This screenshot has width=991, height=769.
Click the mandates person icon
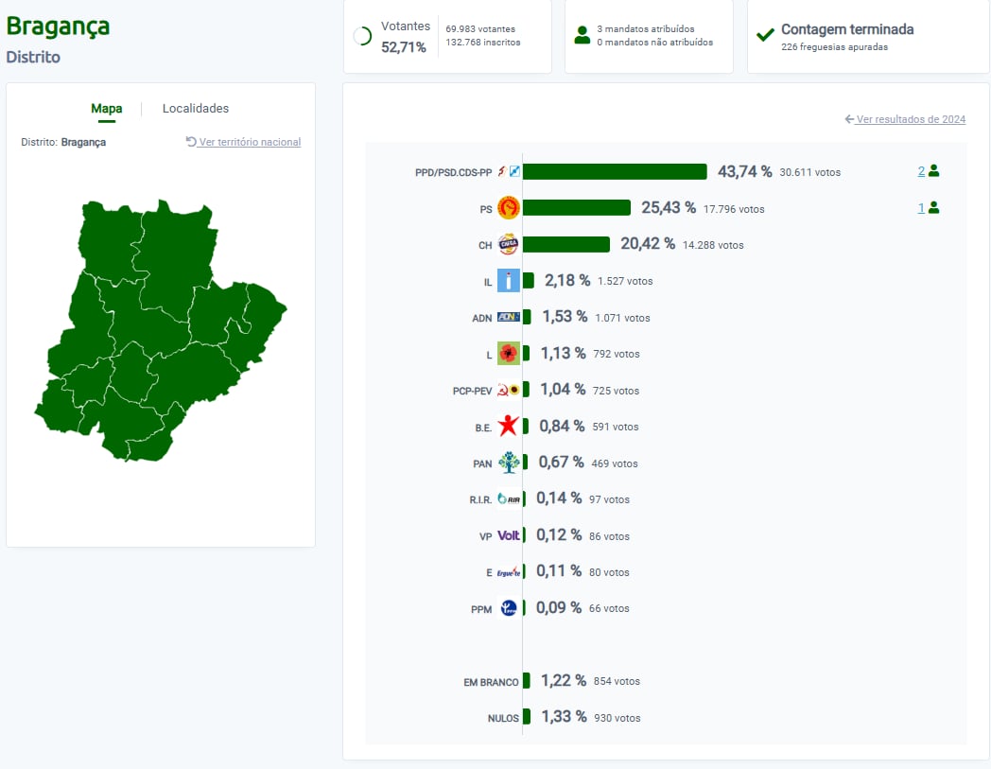tap(582, 36)
